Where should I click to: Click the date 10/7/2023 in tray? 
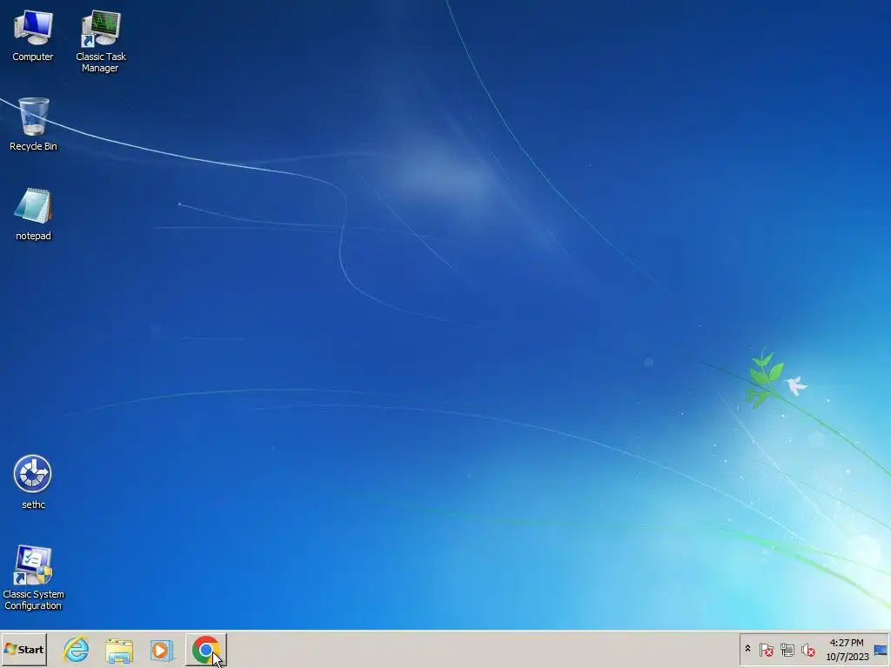(847, 657)
